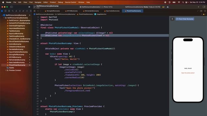This screenshot has width=207, height=116.
Task: Open the project breadcrumb in jump bar
Action: pos(44,14)
